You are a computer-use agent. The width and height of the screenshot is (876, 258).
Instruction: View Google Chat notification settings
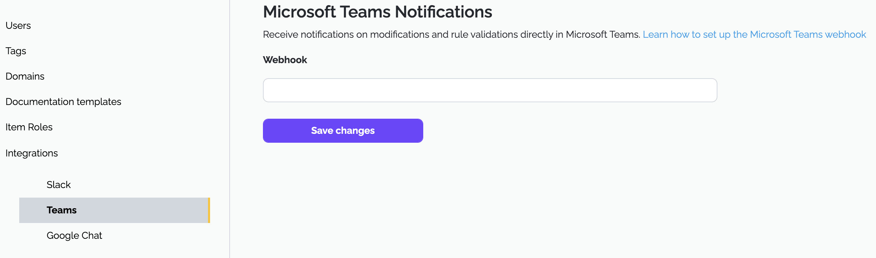click(x=74, y=235)
